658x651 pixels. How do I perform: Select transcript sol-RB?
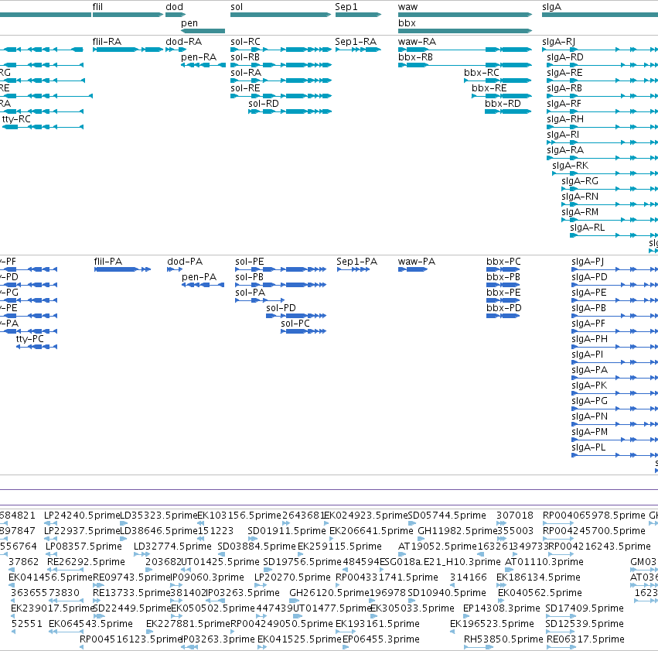point(281,65)
